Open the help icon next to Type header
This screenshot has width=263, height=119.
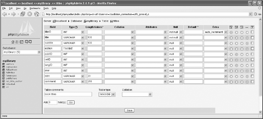[x=76, y=27]
